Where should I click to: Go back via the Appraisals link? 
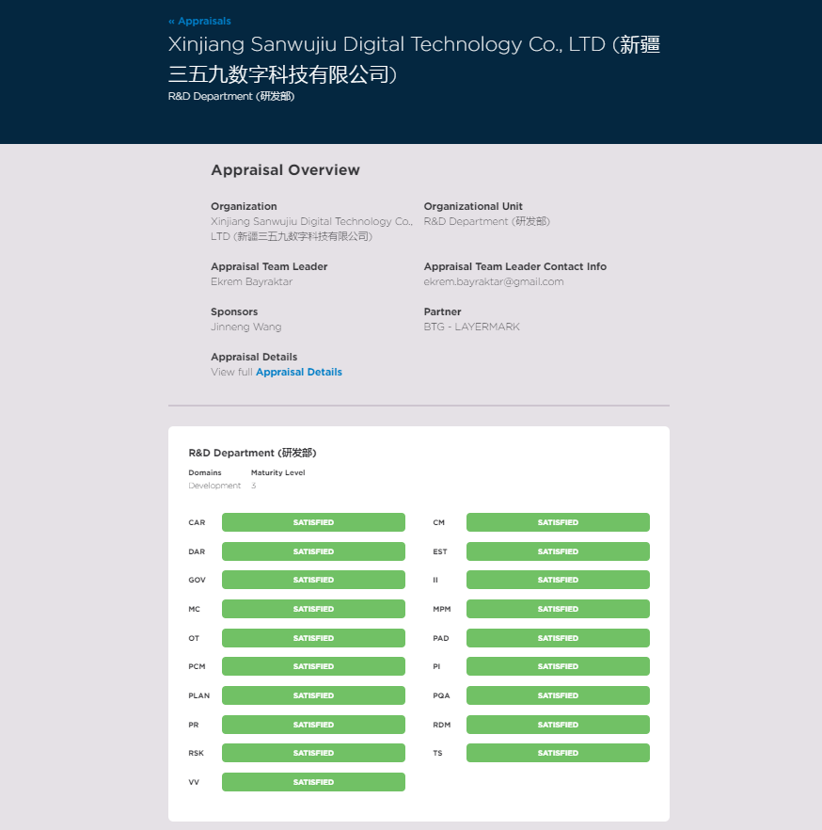pyautogui.click(x=199, y=21)
